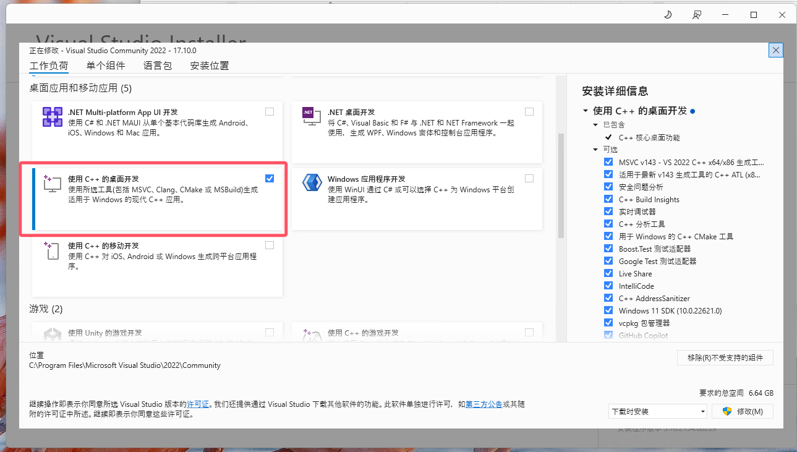The image size is (797, 452).
Task: Check the .NET Multi-platform App UI 开发 workload
Action: 270,112
